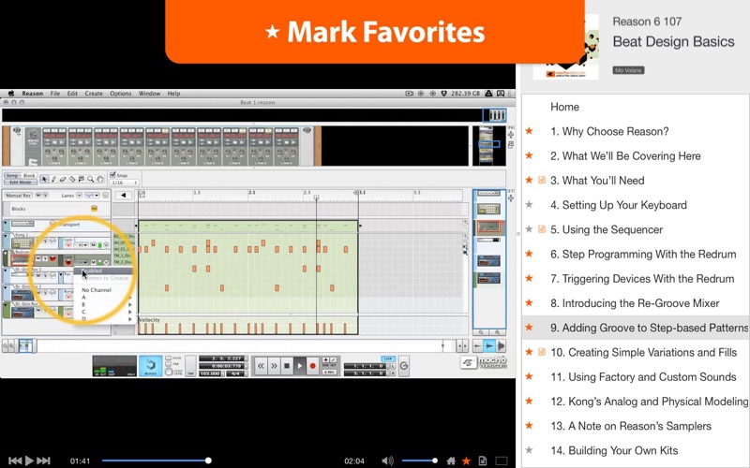
Task: Add a lane with Lanes plus button
Action: click(x=80, y=196)
